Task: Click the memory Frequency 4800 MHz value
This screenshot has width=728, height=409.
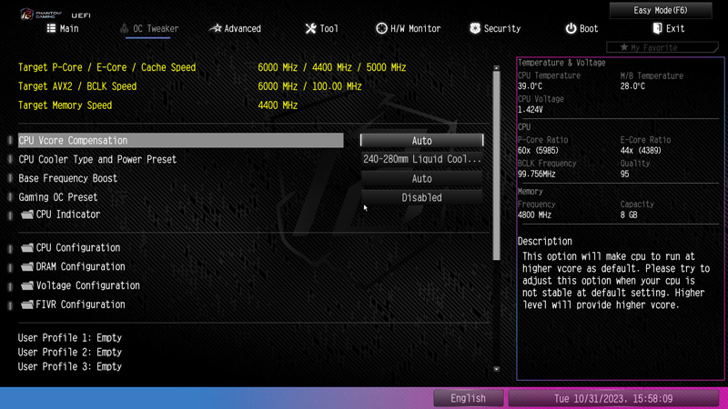Action: 534,215
